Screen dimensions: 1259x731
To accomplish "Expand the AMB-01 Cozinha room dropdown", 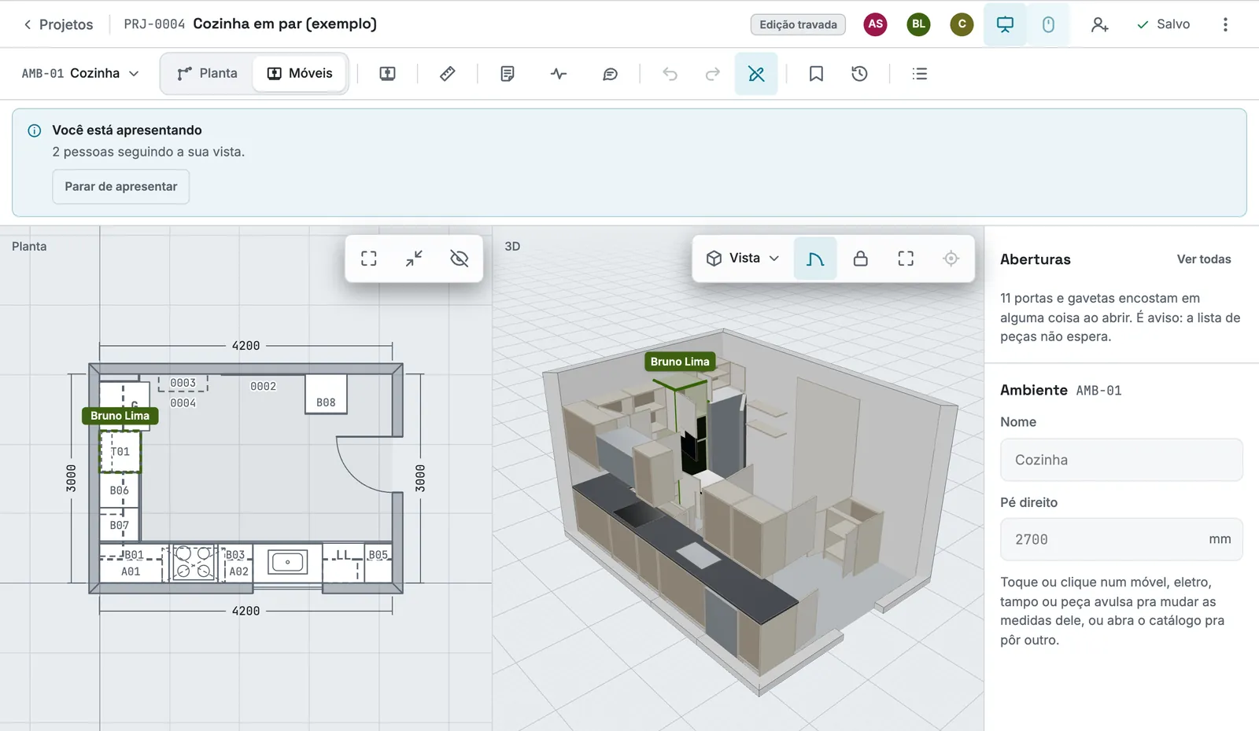I will (x=80, y=73).
